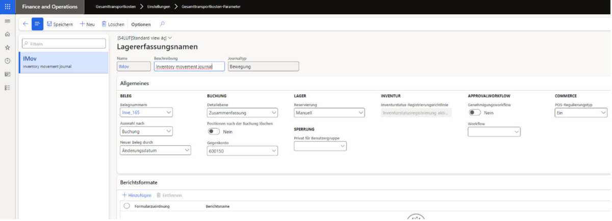
Task: Toggle the Genehmigungsworkflow switch
Action: (x=474, y=113)
